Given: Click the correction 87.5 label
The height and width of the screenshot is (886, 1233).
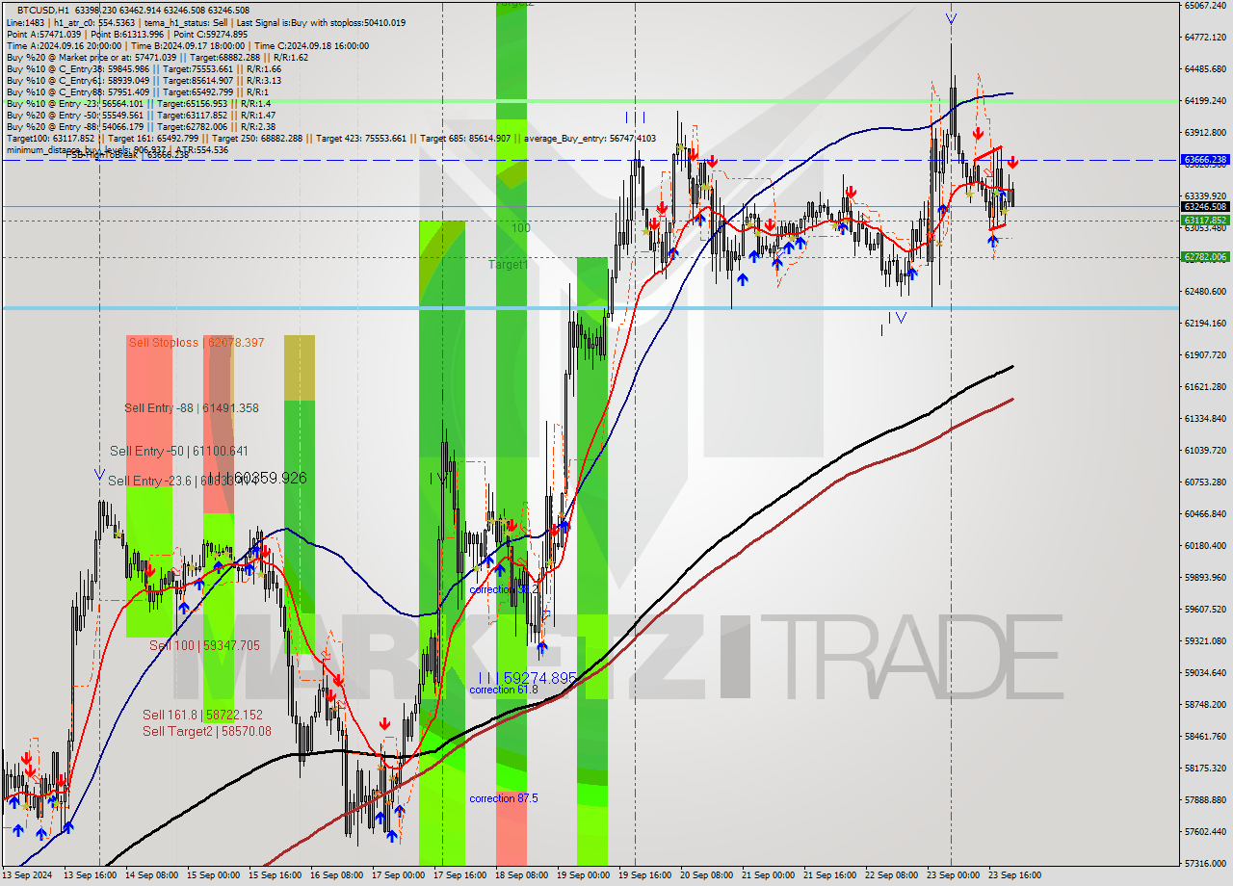Looking at the screenshot, I should click(504, 798).
